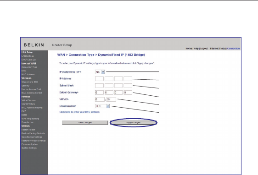The height and width of the screenshot is (175, 258).
Task: Open the wireless Security page
Action: tap(25, 86)
